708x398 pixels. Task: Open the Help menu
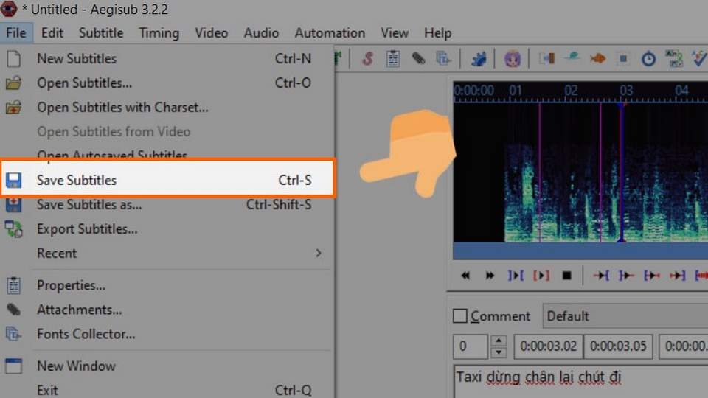437,33
